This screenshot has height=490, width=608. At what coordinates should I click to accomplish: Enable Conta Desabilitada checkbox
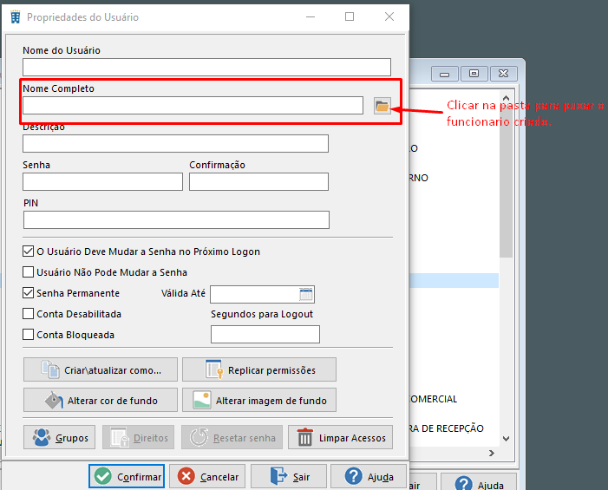[28, 314]
